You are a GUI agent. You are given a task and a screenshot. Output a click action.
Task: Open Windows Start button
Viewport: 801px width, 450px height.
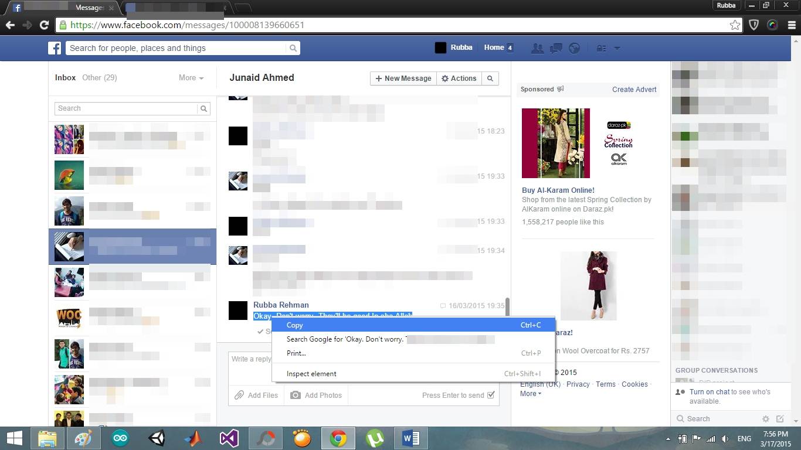coord(14,438)
